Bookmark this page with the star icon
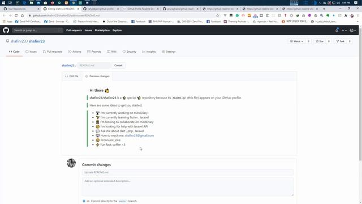This screenshot has height=204, width=362. [x=217, y=15]
